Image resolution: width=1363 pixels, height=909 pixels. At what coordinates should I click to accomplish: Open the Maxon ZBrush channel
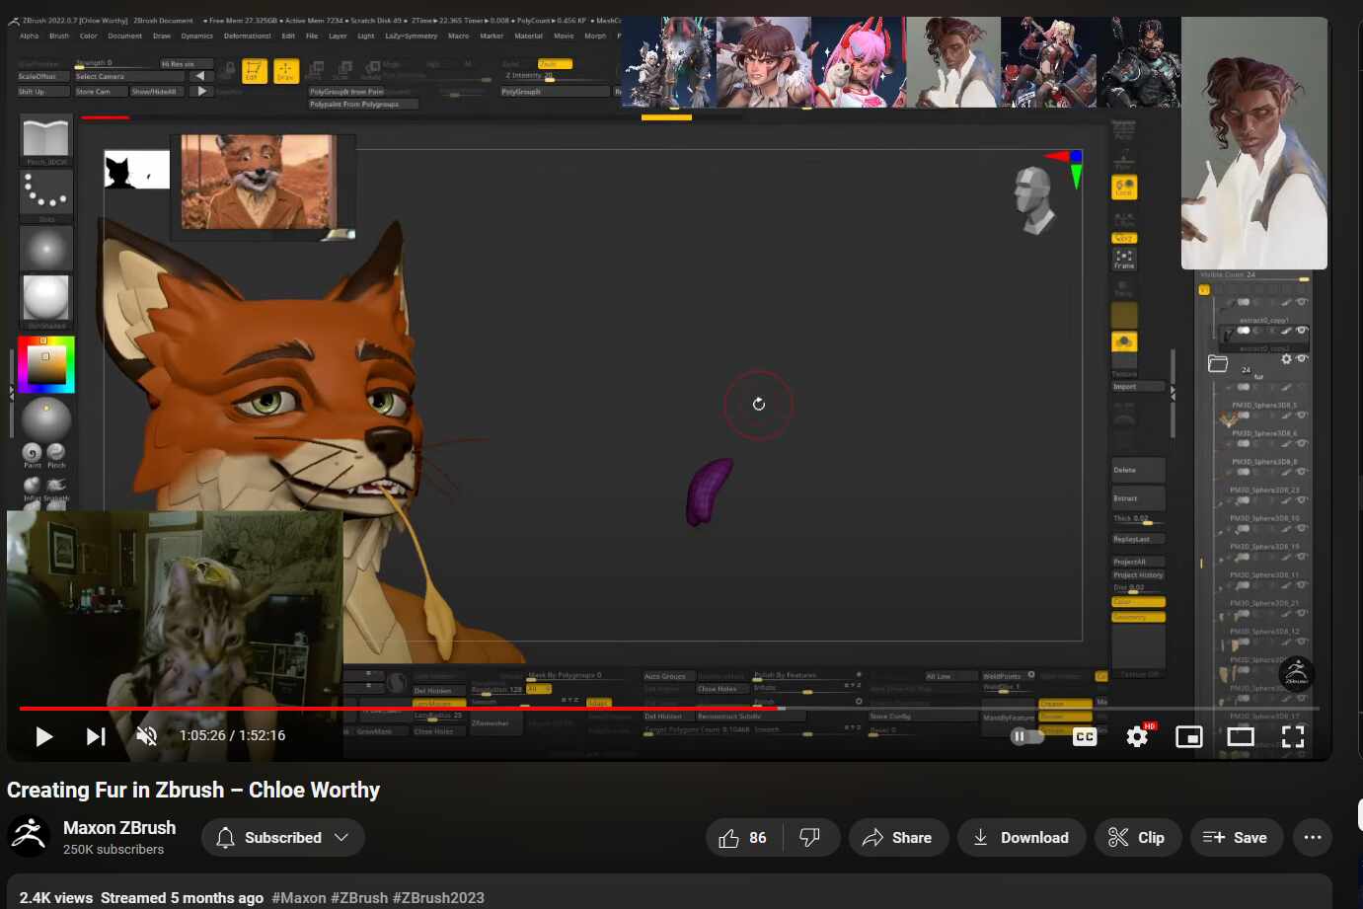point(119,827)
